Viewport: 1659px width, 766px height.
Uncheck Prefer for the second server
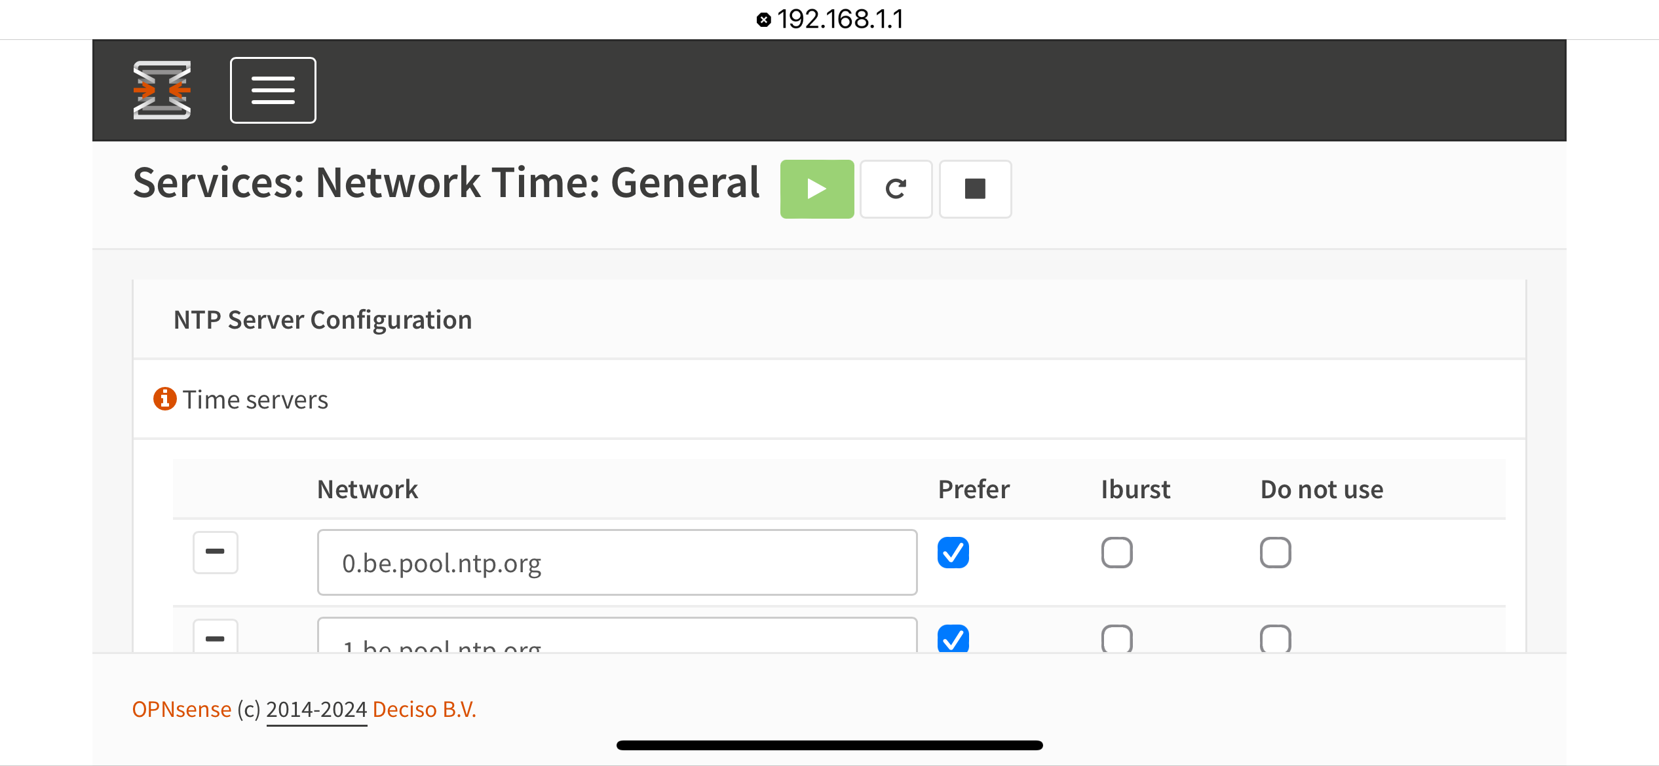[953, 639]
